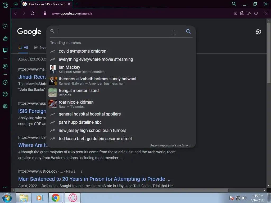
Task: Click Bengal monitor lizard thumbnail
Action: (53, 93)
